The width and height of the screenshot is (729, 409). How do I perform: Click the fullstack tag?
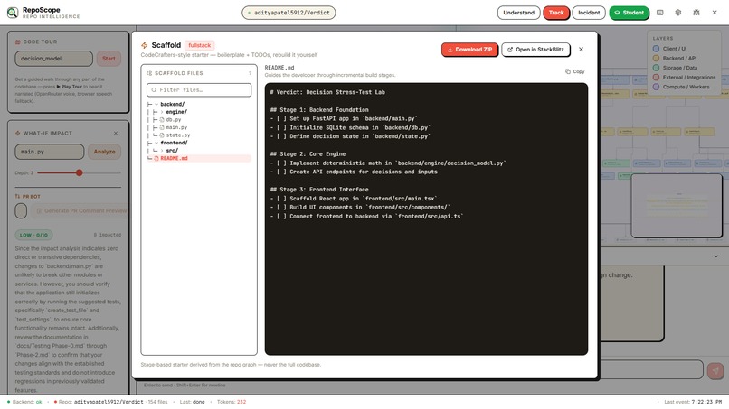tap(200, 45)
